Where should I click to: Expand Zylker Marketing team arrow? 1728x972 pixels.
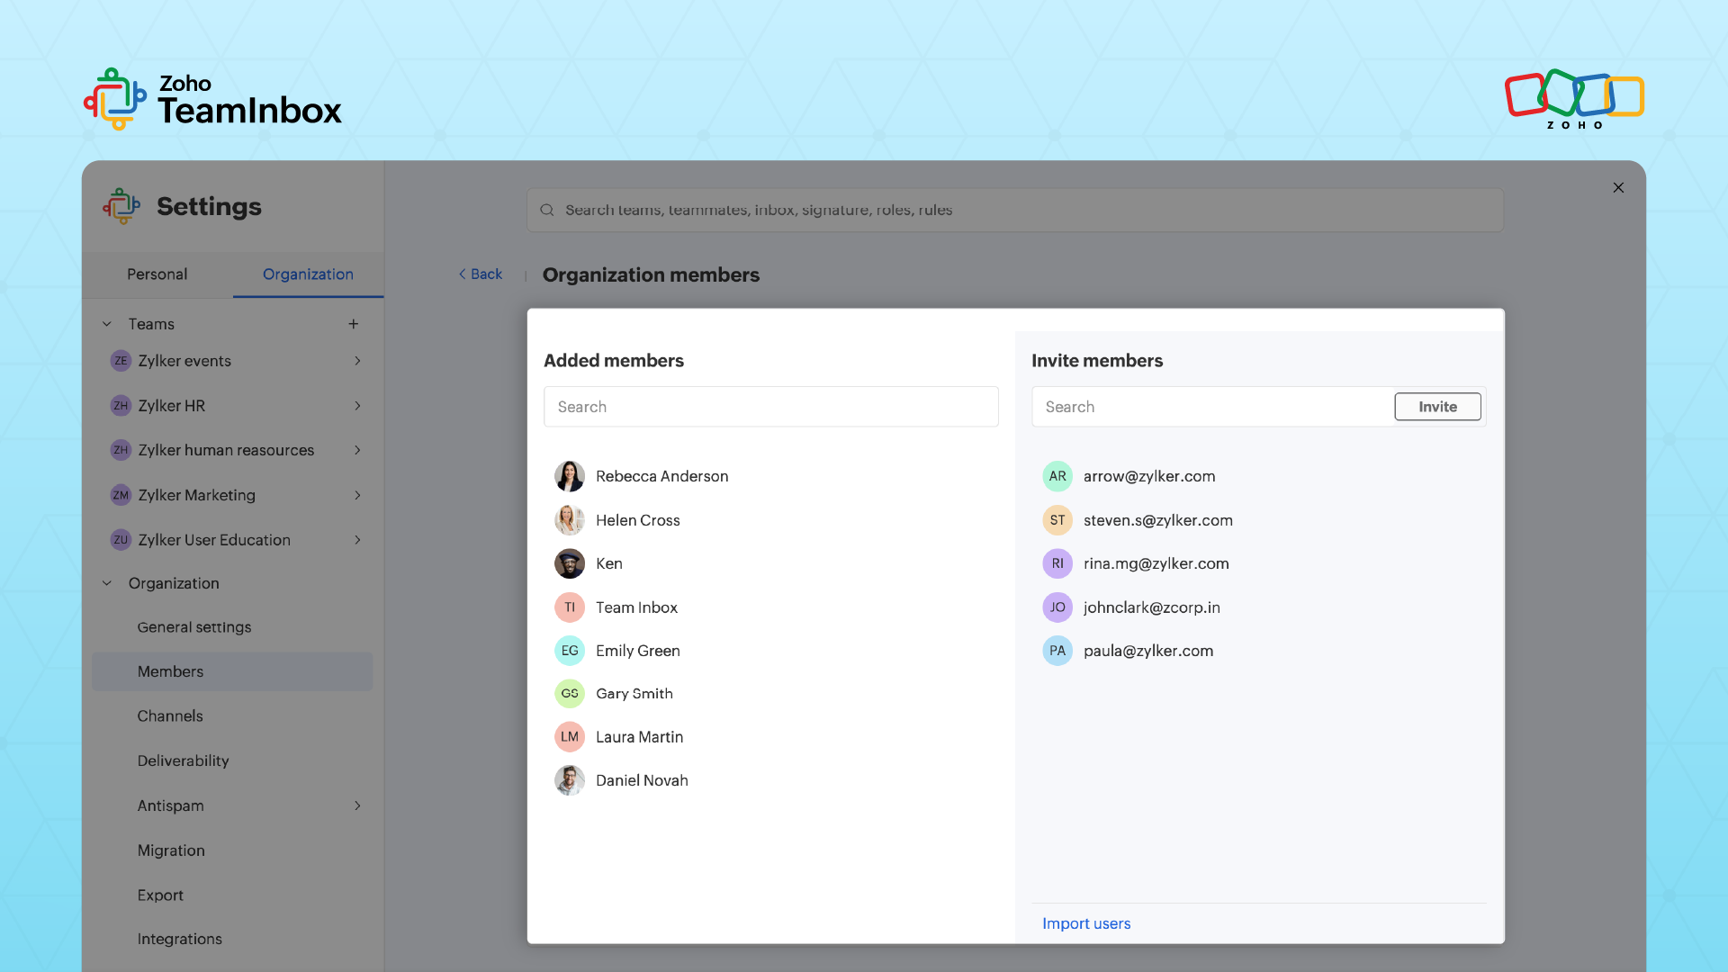click(x=357, y=495)
